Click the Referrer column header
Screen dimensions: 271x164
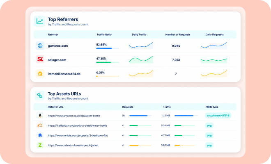tap(53, 34)
